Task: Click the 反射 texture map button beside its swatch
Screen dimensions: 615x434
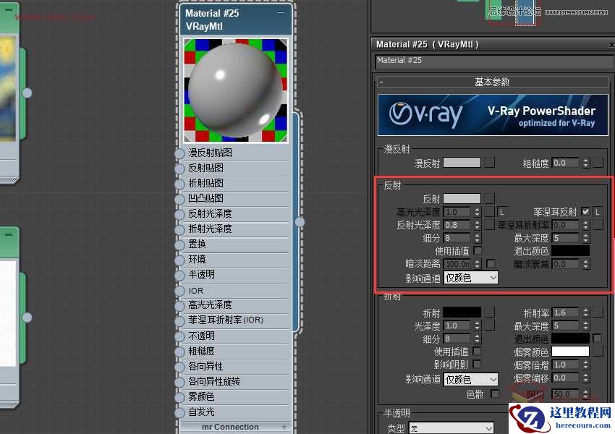Action: 488,200
